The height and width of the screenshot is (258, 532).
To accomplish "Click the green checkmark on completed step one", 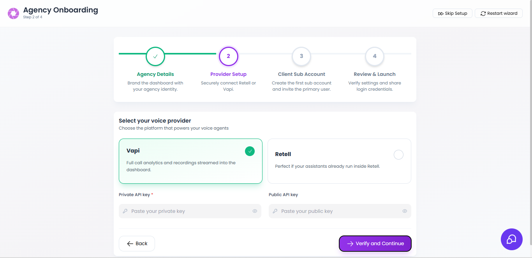I will (155, 56).
